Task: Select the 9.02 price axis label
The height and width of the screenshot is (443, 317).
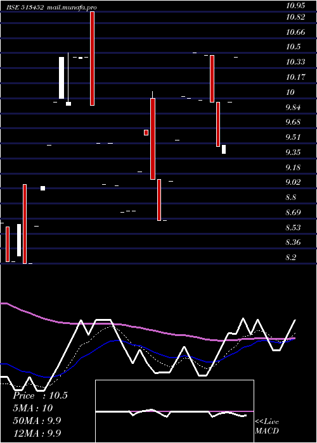Action: coord(293,182)
